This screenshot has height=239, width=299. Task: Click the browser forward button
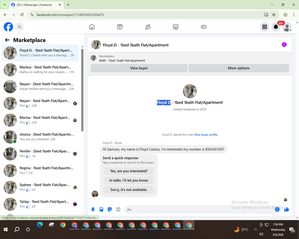coord(14,14)
